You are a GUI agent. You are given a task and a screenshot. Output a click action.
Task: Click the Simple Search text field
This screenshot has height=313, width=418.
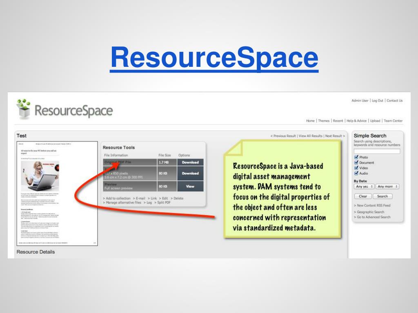(x=377, y=151)
